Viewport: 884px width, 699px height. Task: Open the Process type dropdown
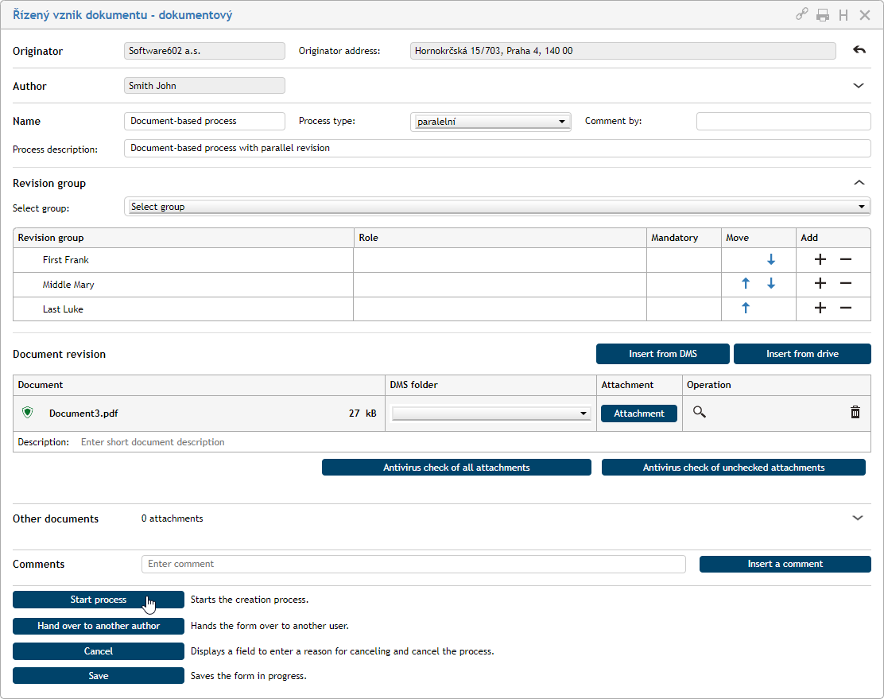491,122
